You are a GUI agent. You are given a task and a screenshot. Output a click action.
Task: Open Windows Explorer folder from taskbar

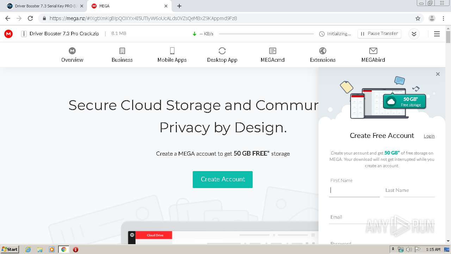tap(40, 249)
